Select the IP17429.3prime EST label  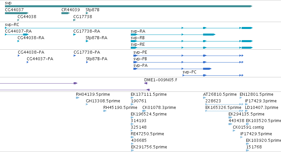pos(261,101)
